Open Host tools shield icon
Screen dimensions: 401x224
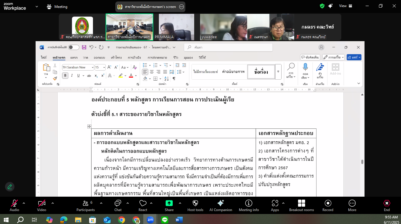pos(195,203)
